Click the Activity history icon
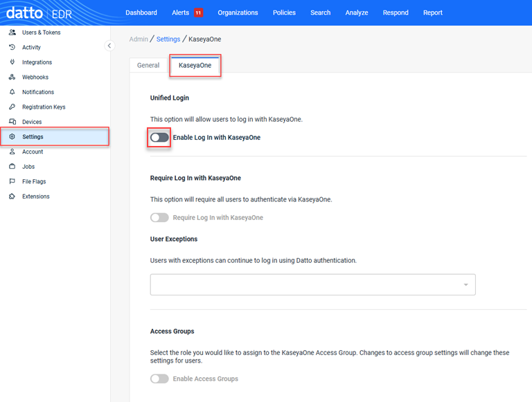The image size is (532, 402). [12, 48]
